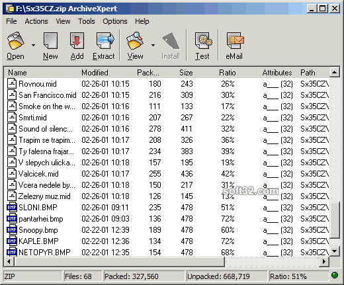This screenshot has width=344, height=285.
Task: Click the ZIP status bar panel
Action: click(x=32, y=276)
